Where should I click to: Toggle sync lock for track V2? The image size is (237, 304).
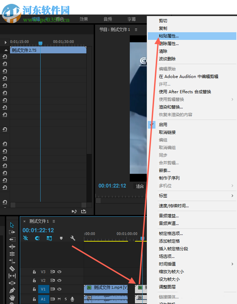tap(53, 280)
